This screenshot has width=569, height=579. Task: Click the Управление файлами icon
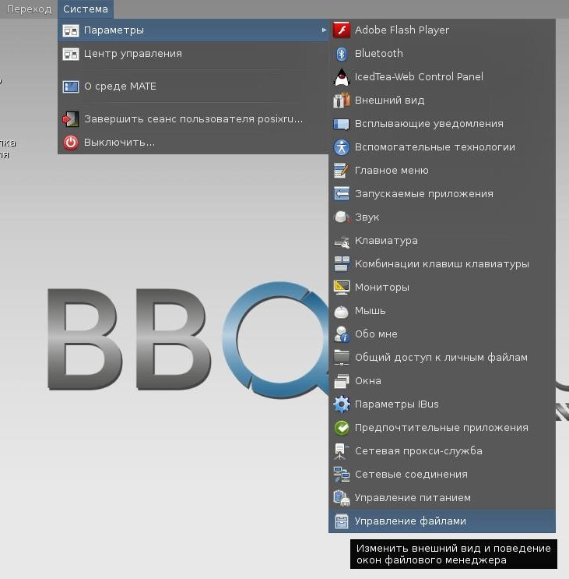pos(342,521)
